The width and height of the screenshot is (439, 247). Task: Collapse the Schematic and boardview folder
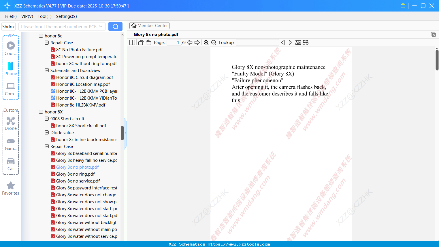pos(47,70)
